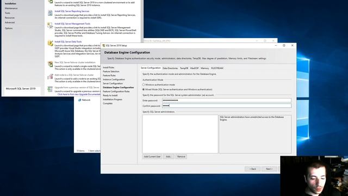This screenshot has height=196, width=348.
Task: Open the Memory tab
Action: click(x=204, y=68)
